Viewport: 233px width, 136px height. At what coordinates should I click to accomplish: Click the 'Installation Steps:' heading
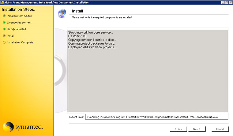pos(18,9)
